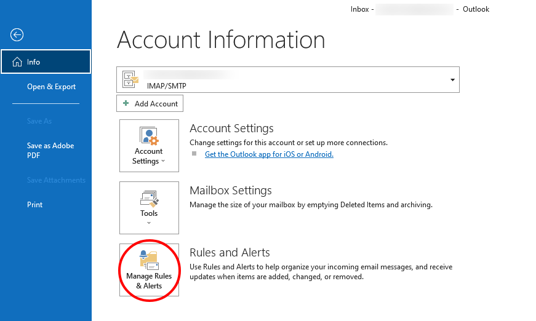This screenshot has height=321, width=536.
Task: Open the Print page
Action: (35, 205)
